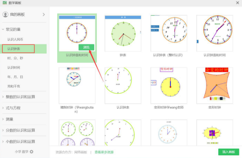The image size is (242, 158).
Task: Select 克和千克 in sidebar
Action: click(x=14, y=86)
